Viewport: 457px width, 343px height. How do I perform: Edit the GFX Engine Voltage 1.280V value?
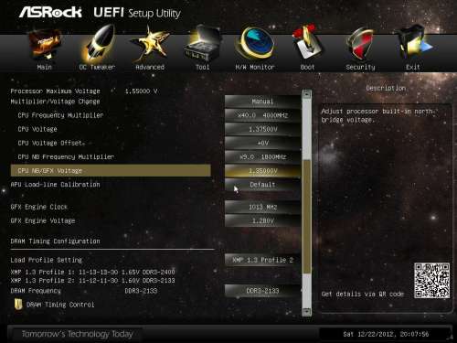262,220
